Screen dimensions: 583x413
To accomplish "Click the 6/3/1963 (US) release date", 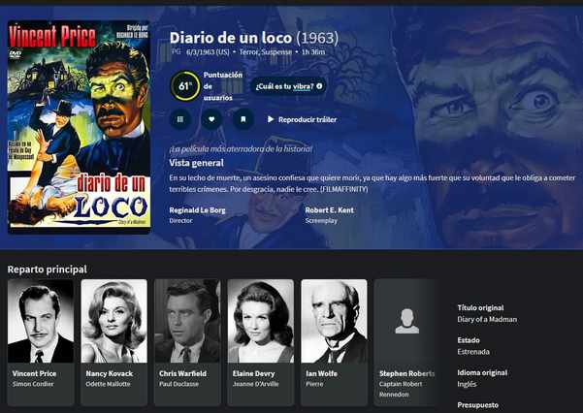I will [208, 52].
